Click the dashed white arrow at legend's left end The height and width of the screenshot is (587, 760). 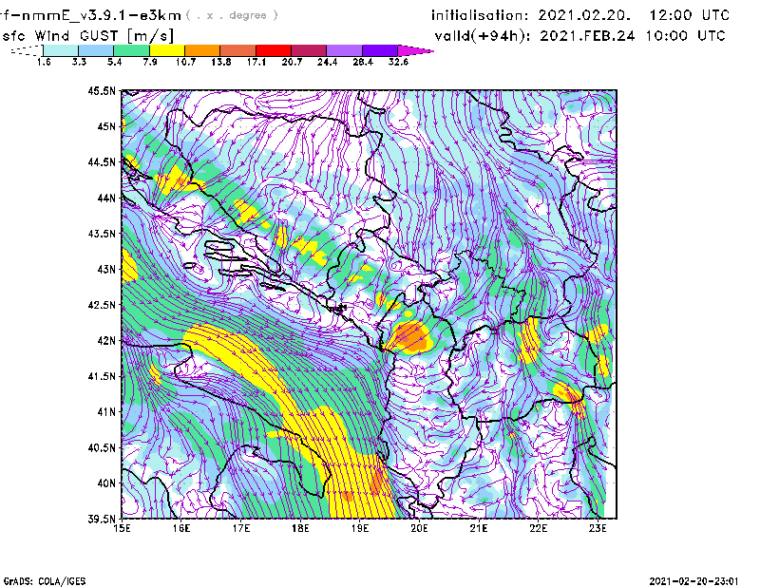click(x=25, y=50)
